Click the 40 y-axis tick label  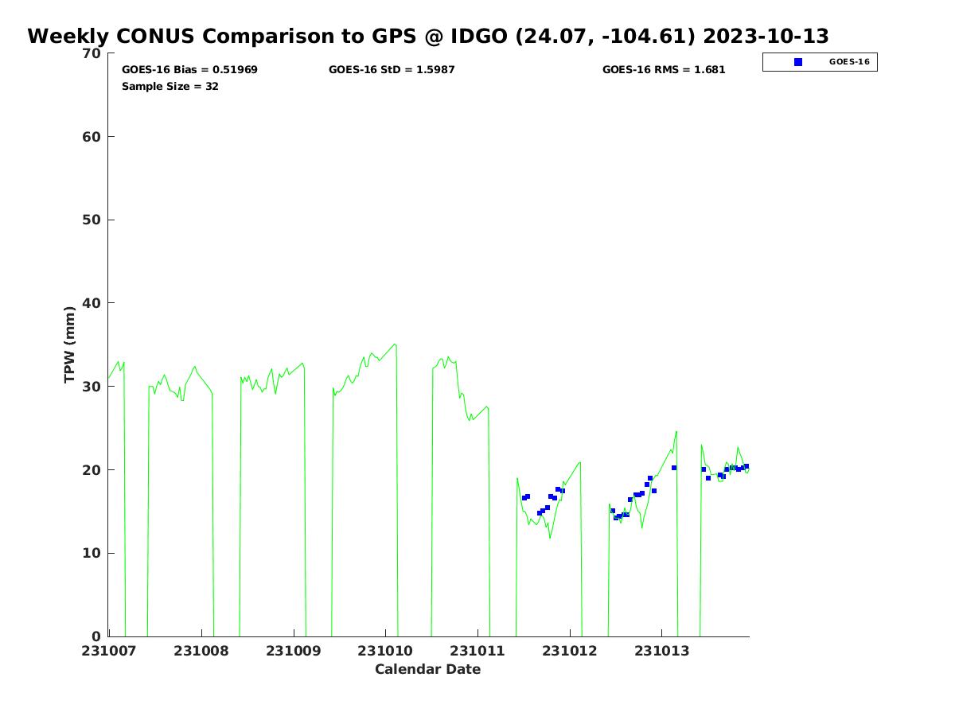pos(92,303)
